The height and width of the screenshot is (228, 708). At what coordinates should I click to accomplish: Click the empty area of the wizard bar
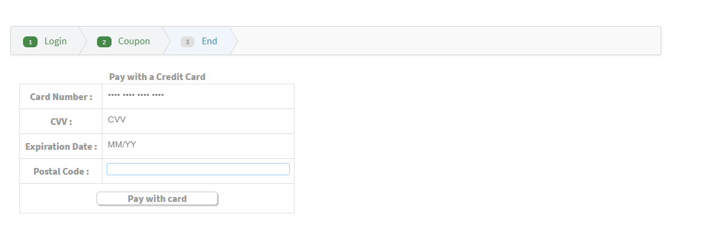point(449,41)
